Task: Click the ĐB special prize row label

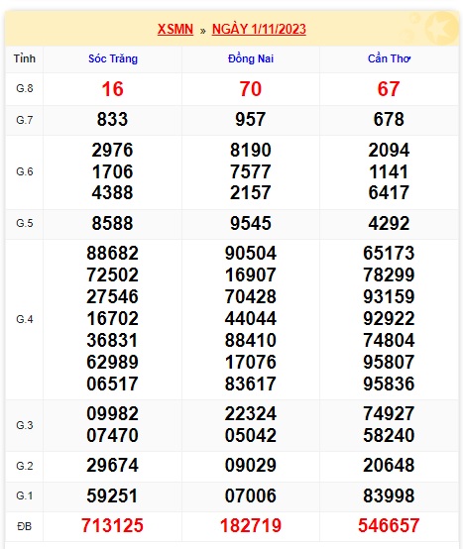Action: (x=25, y=526)
